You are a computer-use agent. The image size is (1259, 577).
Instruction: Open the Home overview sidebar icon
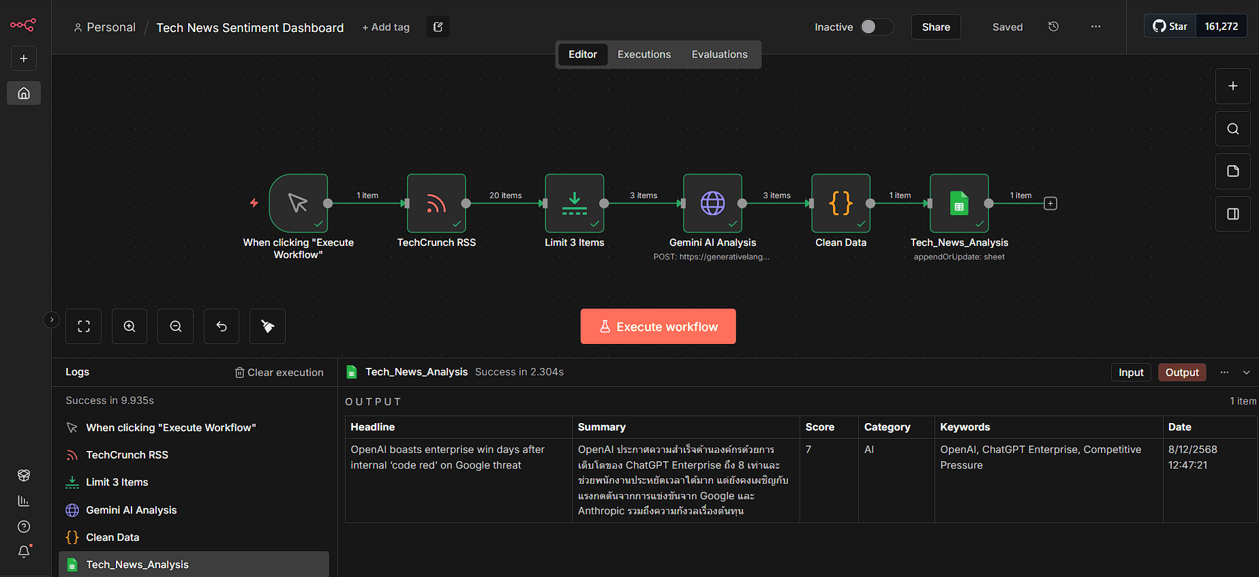coord(24,93)
